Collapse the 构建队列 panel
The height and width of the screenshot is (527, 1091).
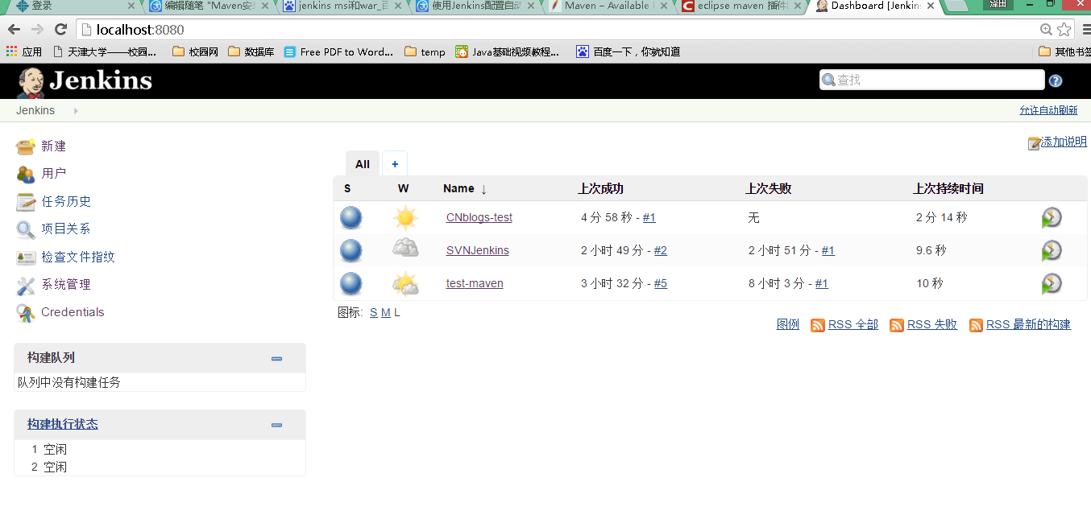[x=277, y=359]
